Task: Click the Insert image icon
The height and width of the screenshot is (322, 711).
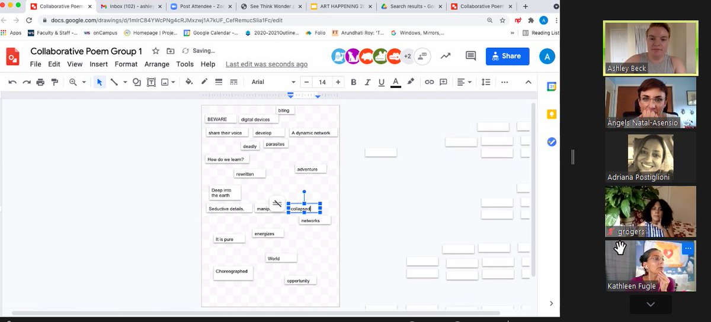Action: 165,82
